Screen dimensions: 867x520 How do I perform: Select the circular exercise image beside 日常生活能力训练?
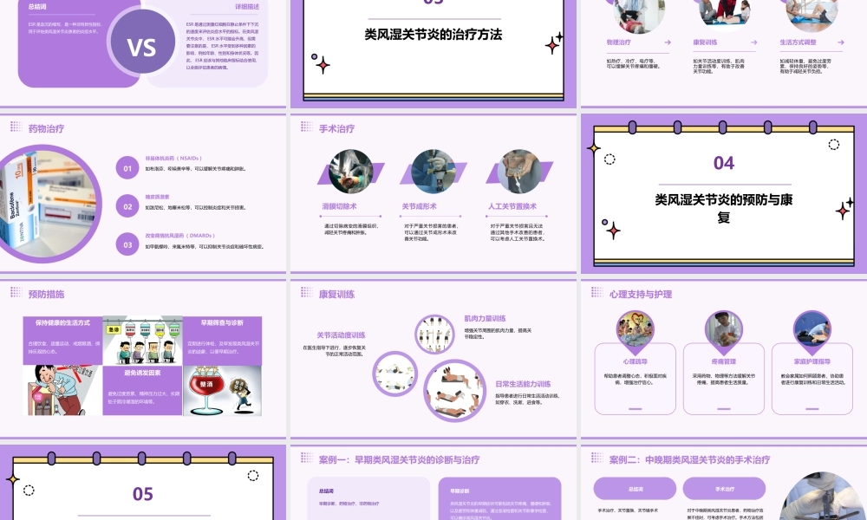coord(455,390)
